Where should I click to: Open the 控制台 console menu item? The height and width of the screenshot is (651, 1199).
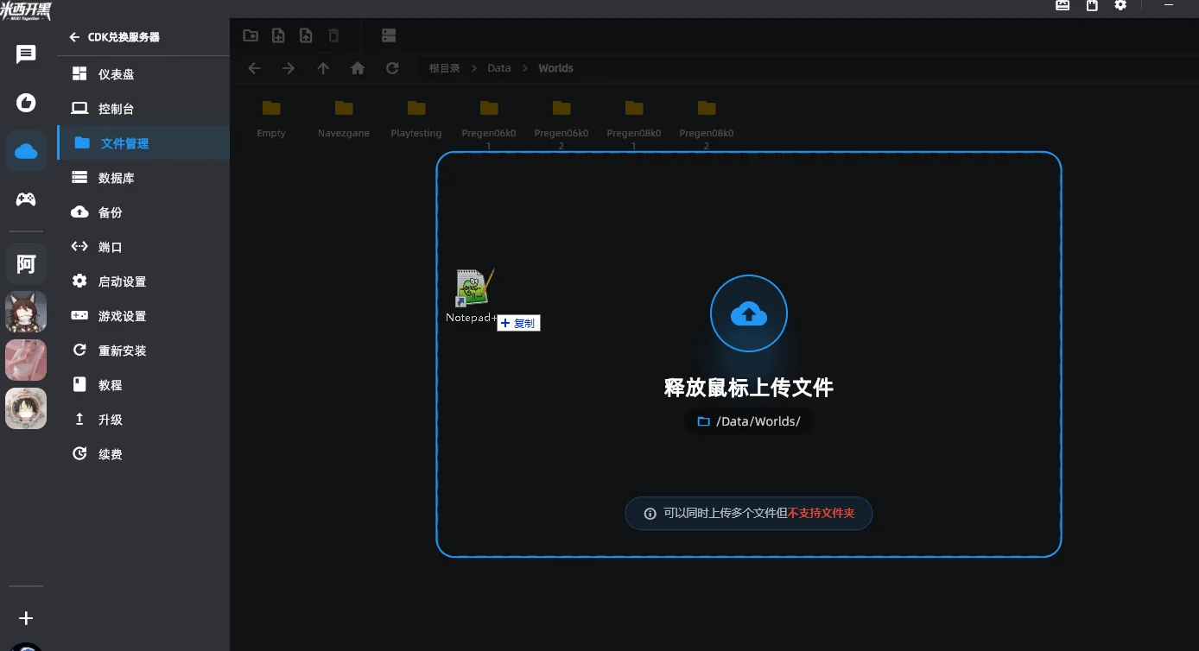[x=143, y=109]
